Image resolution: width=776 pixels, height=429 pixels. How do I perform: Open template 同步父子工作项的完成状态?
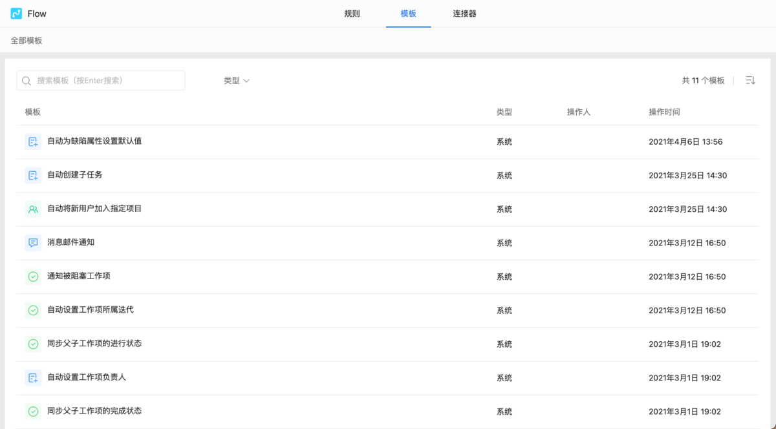pyautogui.click(x=94, y=410)
